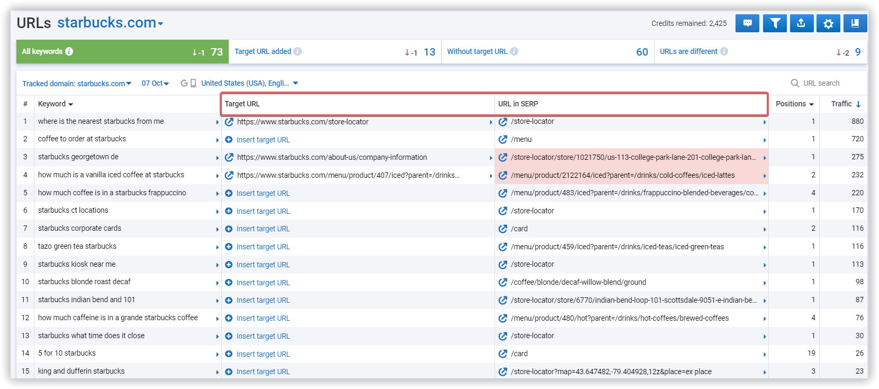Image resolution: width=879 pixels, height=389 pixels.
Task: Click info icon beside Target URL added
Action: tap(298, 51)
